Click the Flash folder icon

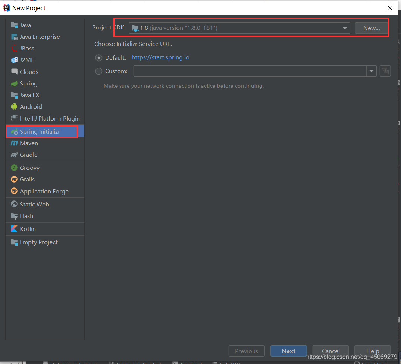click(14, 216)
